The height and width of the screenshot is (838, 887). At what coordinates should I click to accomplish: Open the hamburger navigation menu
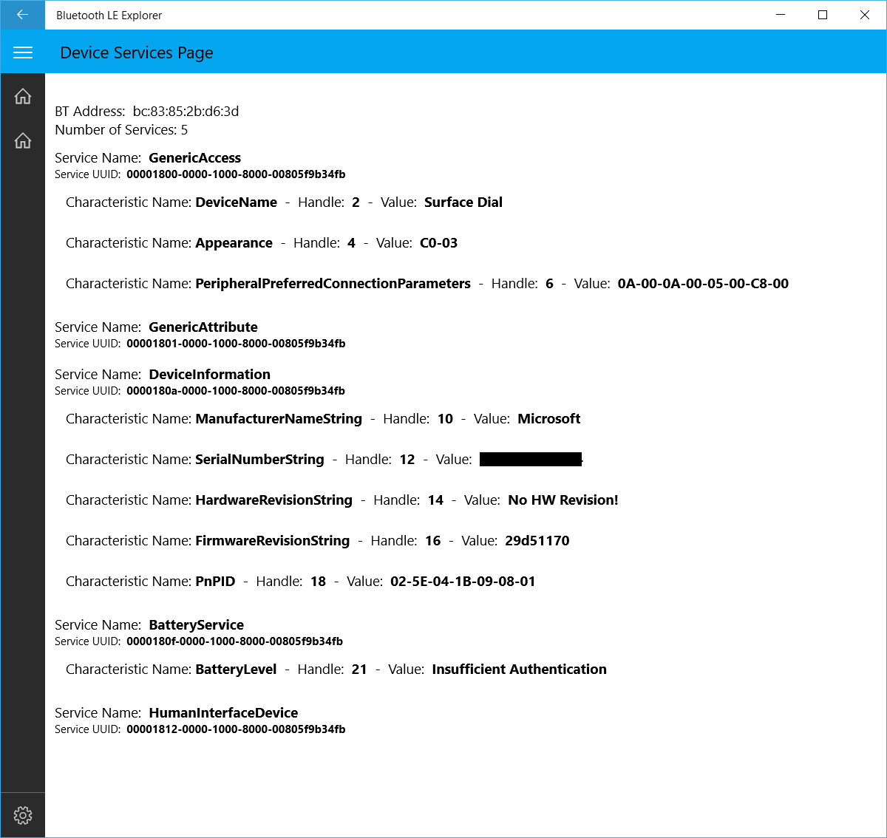pos(23,52)
